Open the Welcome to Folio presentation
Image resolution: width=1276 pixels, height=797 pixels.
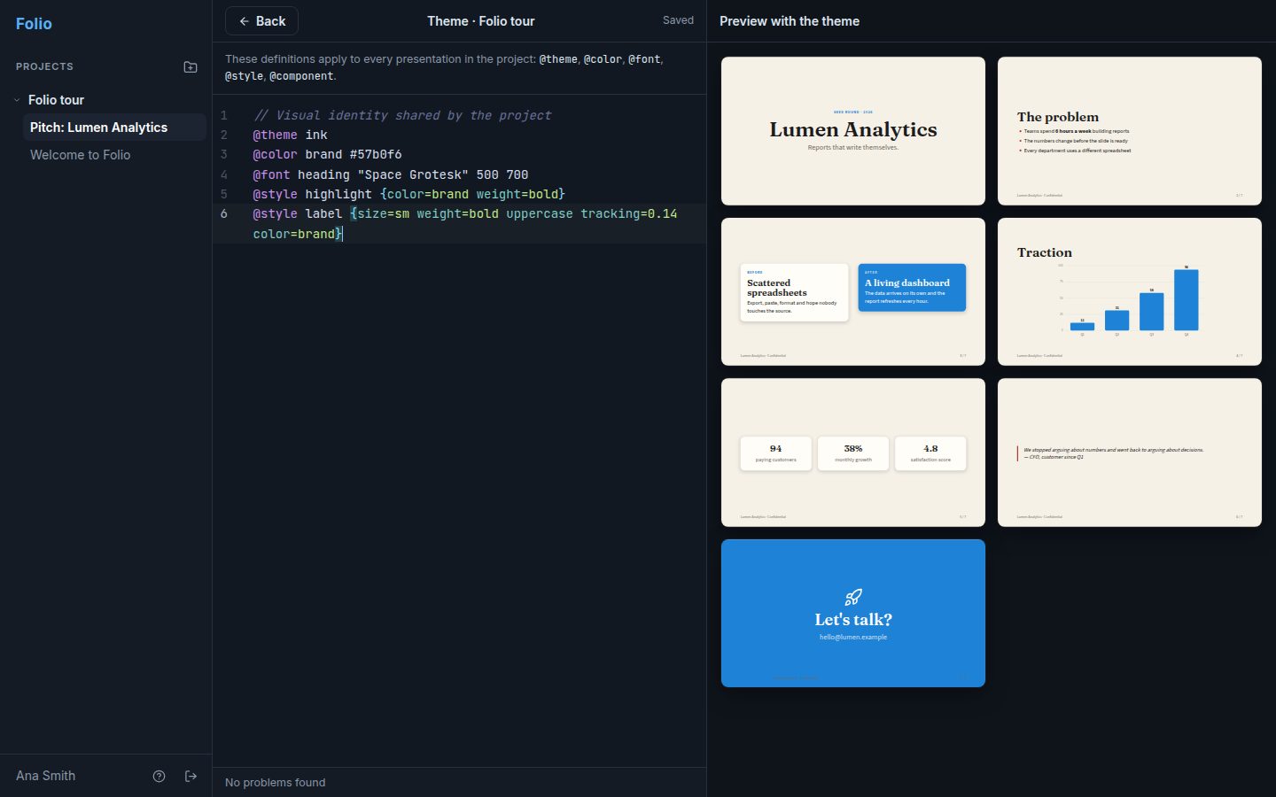click(x=114, y=155)
